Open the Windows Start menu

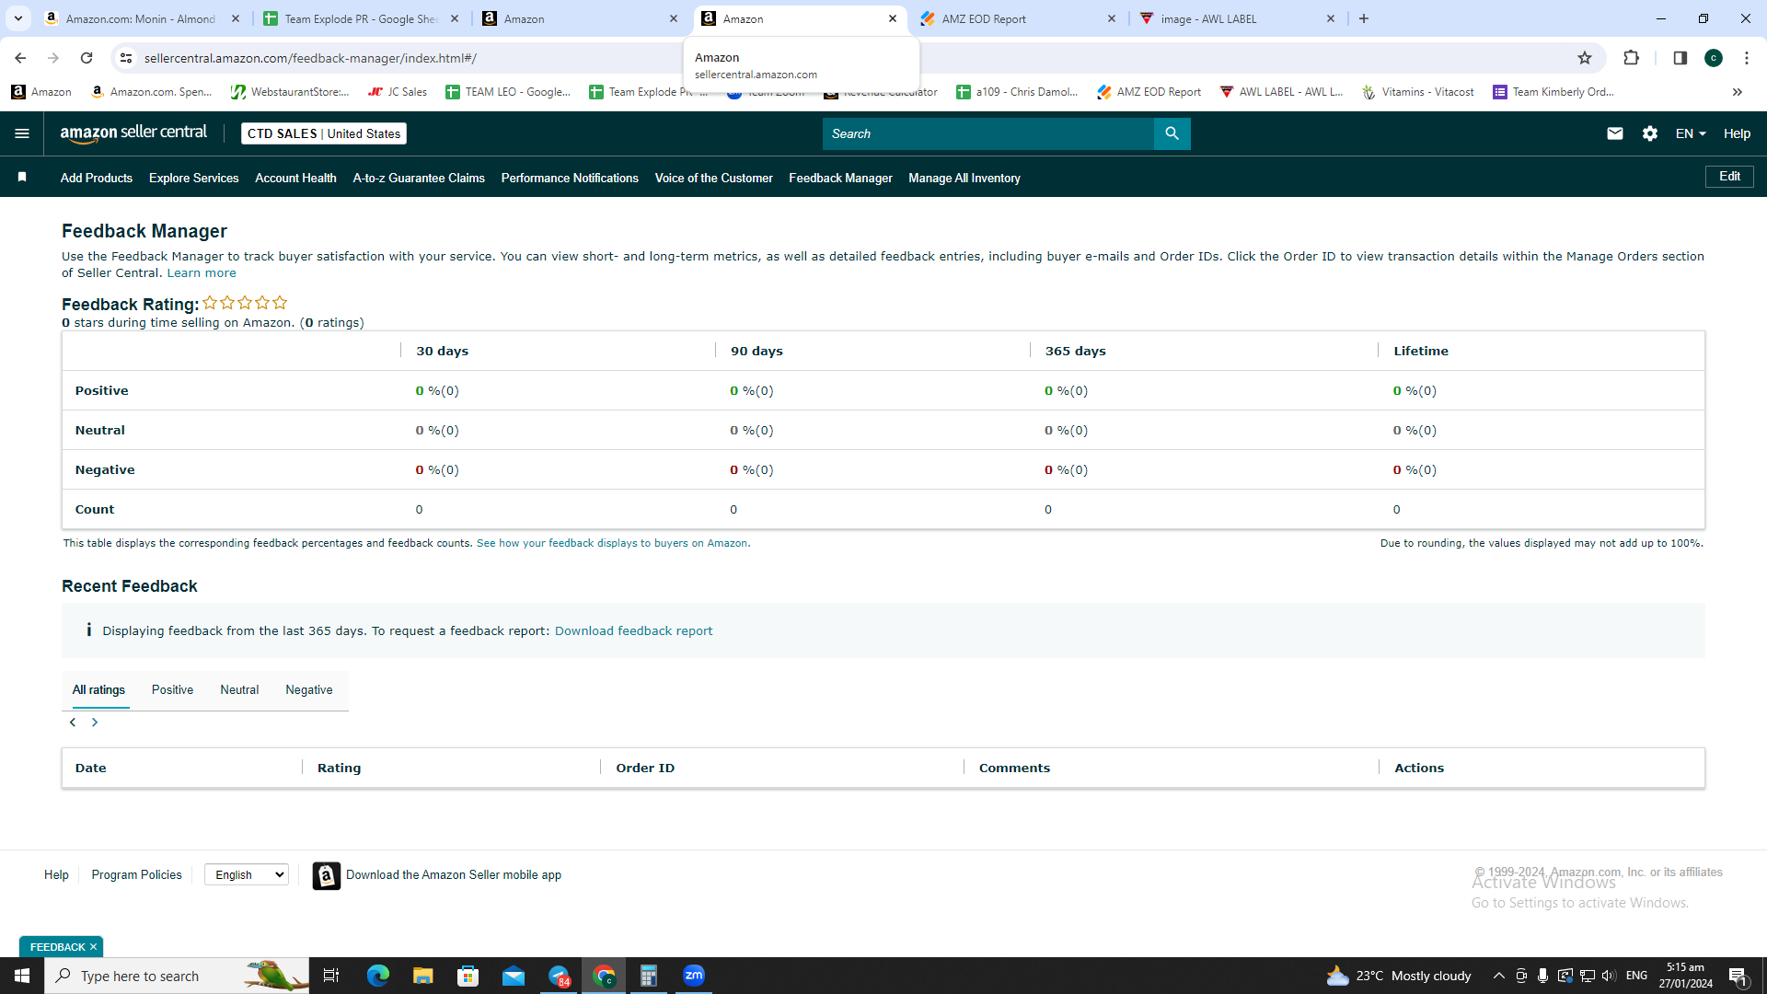pos(22,976)
